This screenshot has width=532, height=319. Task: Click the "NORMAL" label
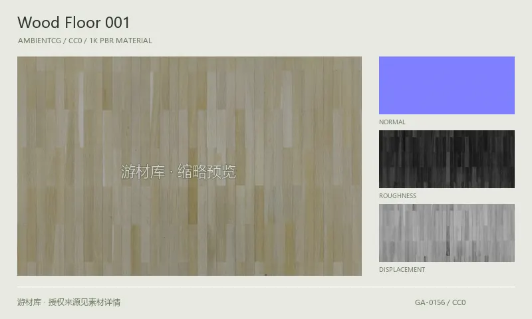[392, 122]
